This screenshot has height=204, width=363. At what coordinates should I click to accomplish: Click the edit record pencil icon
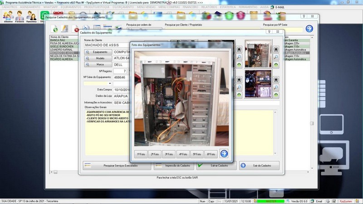64,29
